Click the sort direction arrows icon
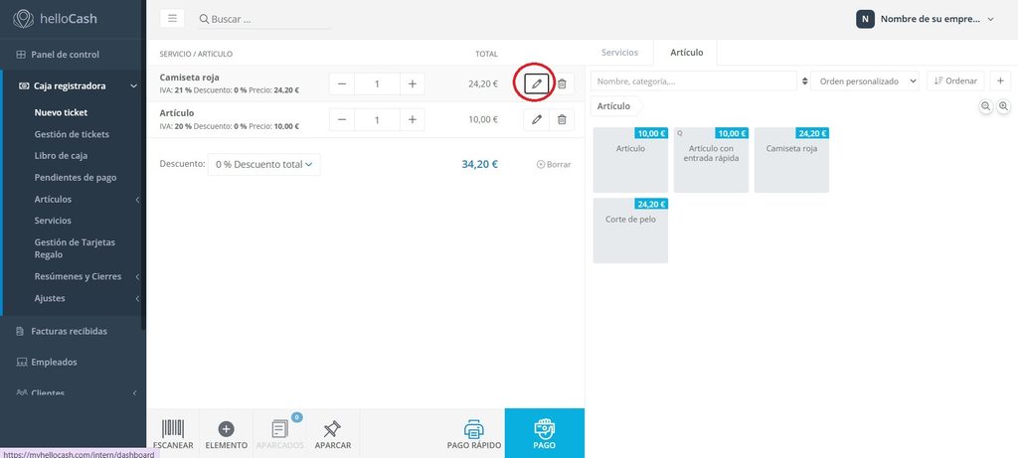Image resolution: width=1018 pixels, height=458 pixels. pyautogui.click(x=805, y=81)
